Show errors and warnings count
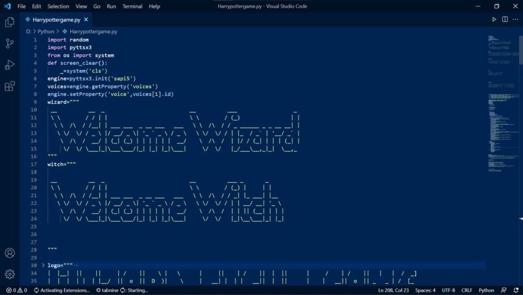 (17, 290)
